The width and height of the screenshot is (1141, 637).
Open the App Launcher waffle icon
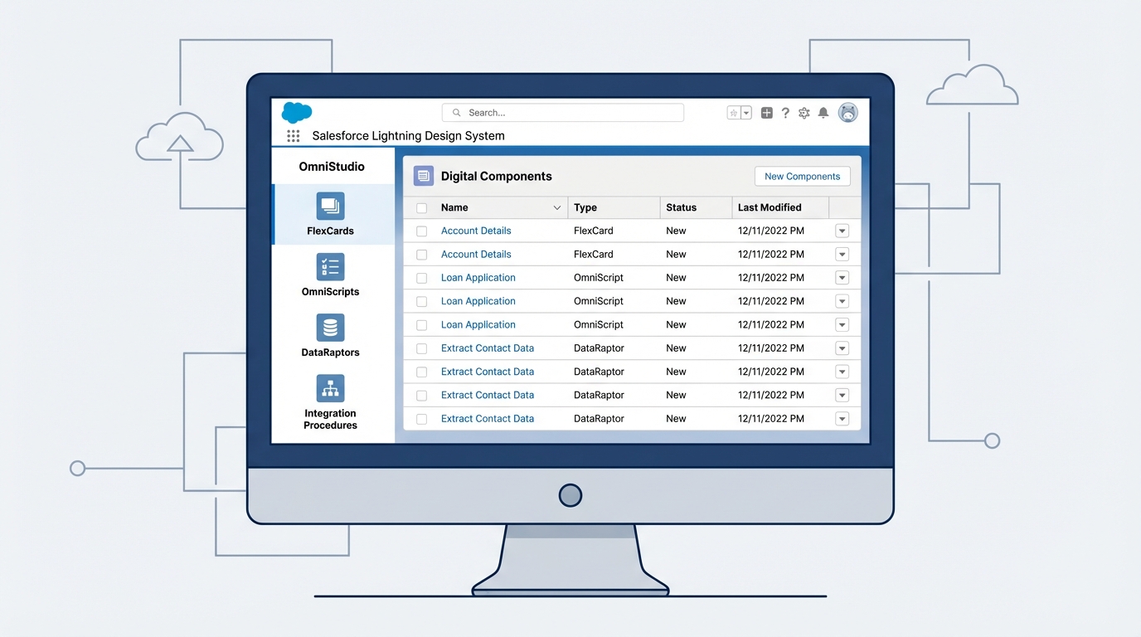tap(294, 135)
